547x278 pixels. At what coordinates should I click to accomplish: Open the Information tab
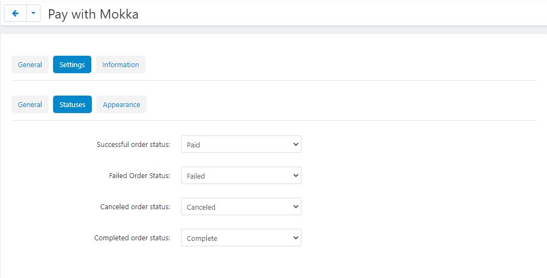coord(120,64)
